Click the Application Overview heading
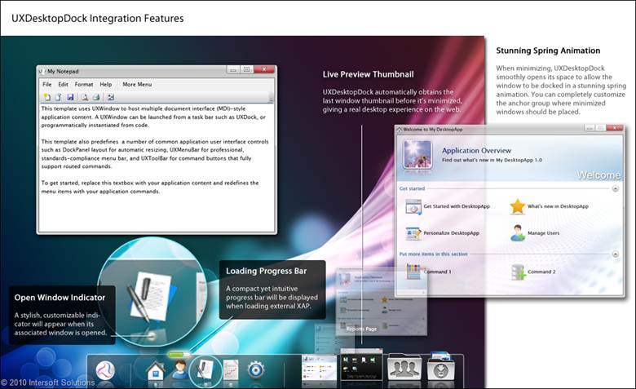 click(476, 151)
